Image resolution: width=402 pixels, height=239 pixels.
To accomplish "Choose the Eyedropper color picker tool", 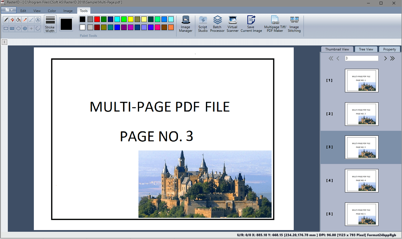I will coord(25,20).
